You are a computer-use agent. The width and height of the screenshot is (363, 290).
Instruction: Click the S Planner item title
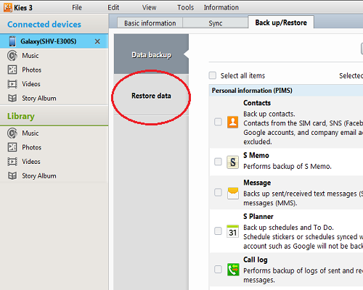pos(258,217)
